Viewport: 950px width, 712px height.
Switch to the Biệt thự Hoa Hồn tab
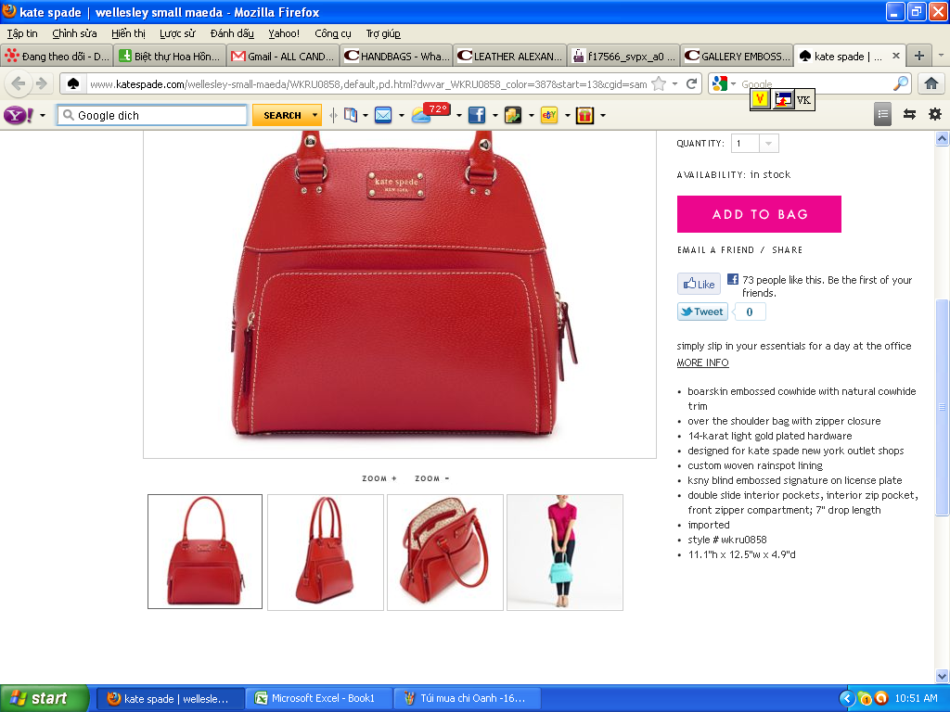[169, 57]
